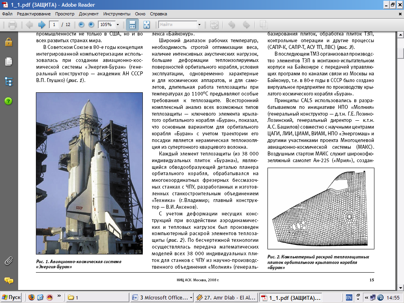The image size is (404, 303).
Task: Switch to folder 1 taskbar button
Action: [x=97, y=297]
